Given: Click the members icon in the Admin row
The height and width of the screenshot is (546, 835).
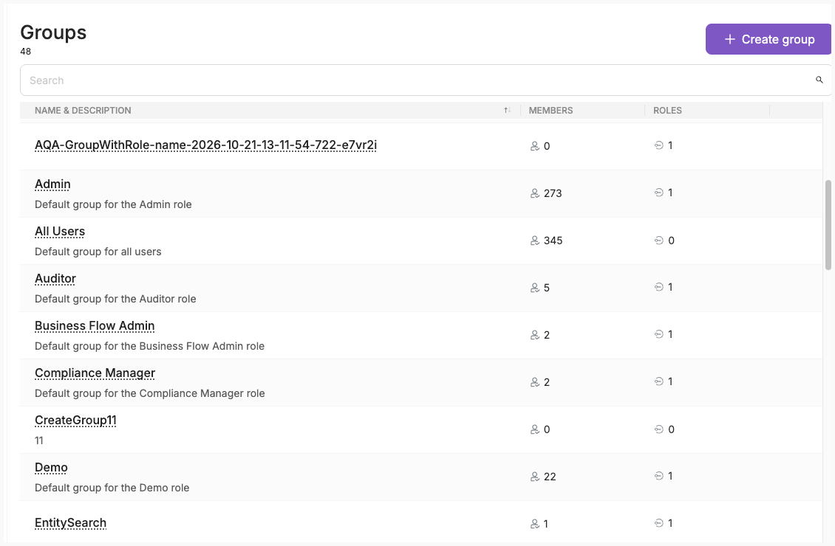Looking at the screenshot, I should (x=535, y=193).
